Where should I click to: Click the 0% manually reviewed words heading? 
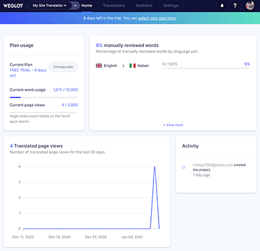127,45
